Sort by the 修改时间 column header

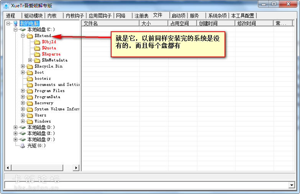point(254,23)
